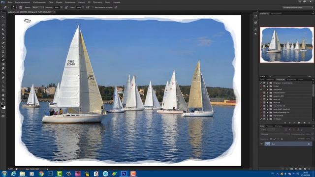Toggle Quick Mask mode

pyautogui.click(x=3, y=112)
